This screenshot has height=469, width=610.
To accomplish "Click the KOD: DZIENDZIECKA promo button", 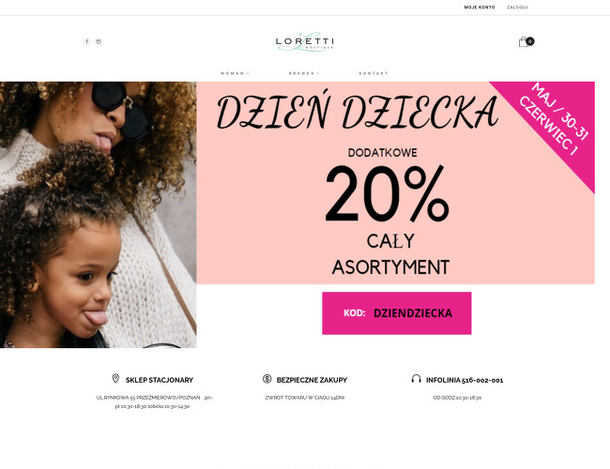I will [396, 313].
